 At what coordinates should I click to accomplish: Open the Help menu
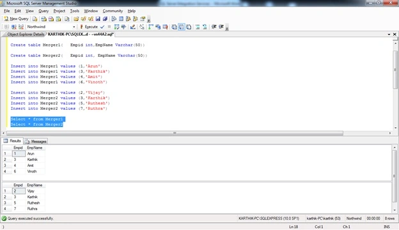point(132,11)
